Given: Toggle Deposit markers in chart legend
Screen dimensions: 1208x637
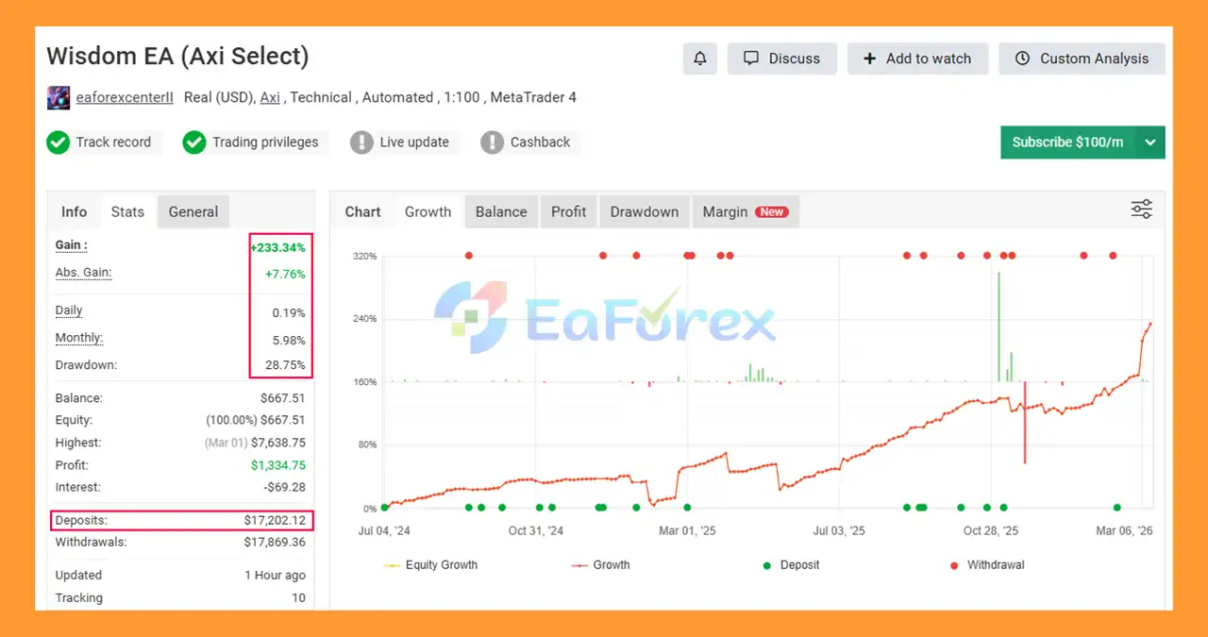Looking at the screenshot, I should [x=791, y=565].
